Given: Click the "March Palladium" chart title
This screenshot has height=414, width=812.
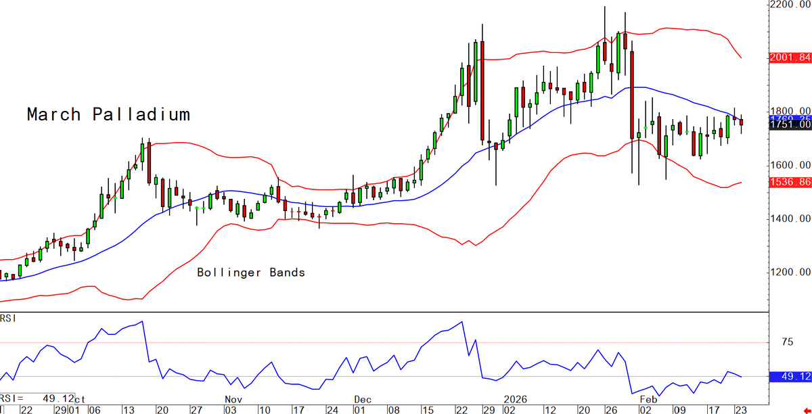Looking at the screenshot, I should [108, 114].
